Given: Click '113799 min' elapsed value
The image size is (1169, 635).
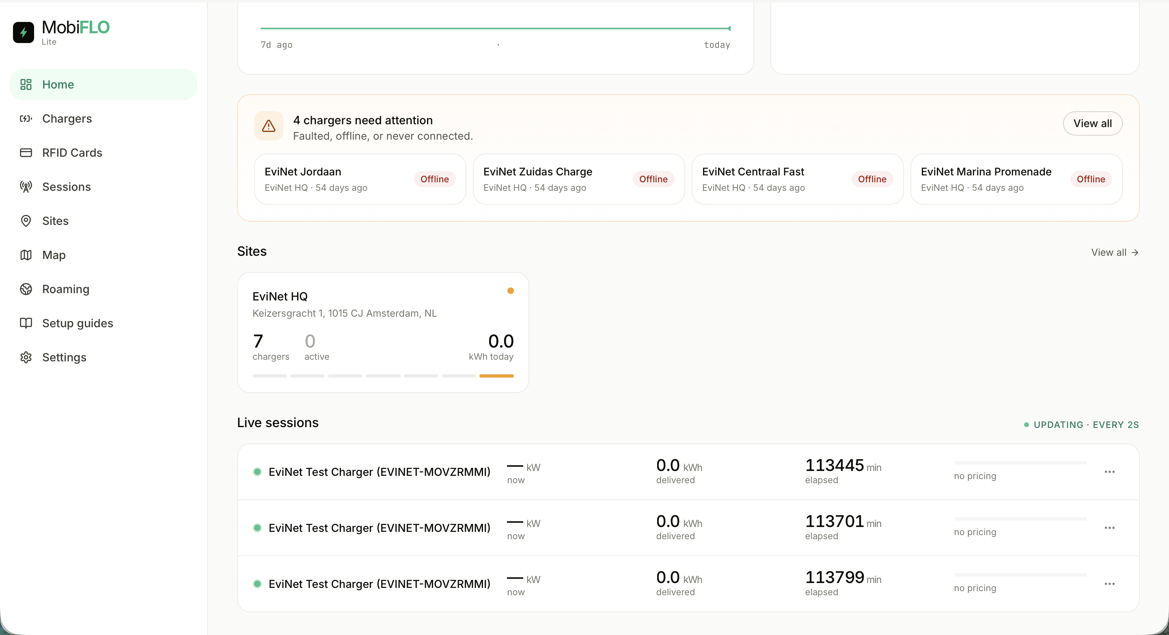Looking at the screenshot, I should [843, 577].
